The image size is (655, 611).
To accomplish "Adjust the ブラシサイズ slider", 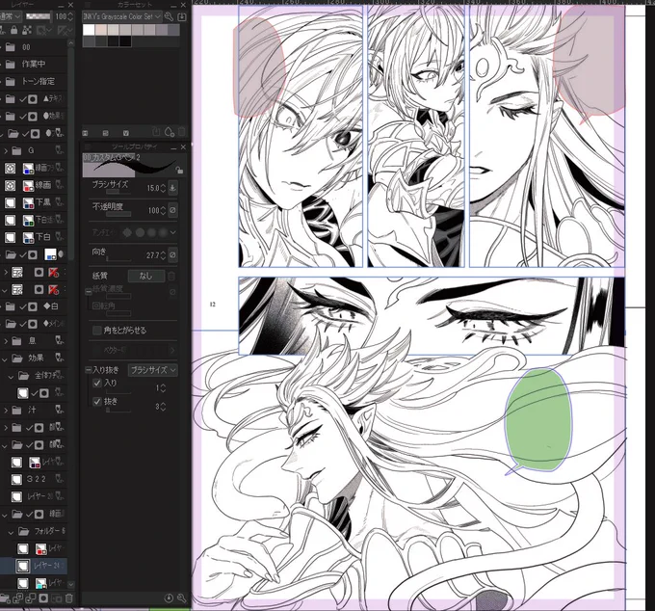I will click(x=118, y=192).
